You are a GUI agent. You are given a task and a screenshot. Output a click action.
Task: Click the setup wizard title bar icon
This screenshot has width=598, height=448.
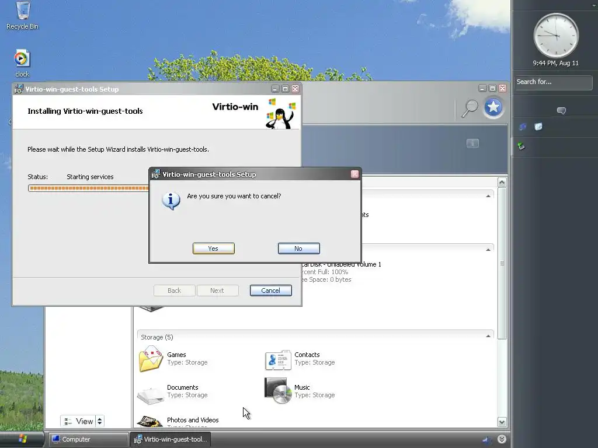point(18,89)
